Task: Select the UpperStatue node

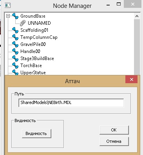Action: click(x=33, y=73)
